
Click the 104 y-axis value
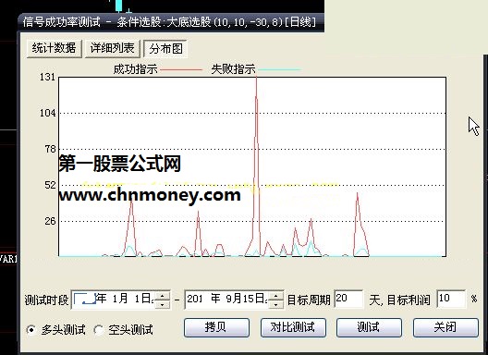pos(48,113)
